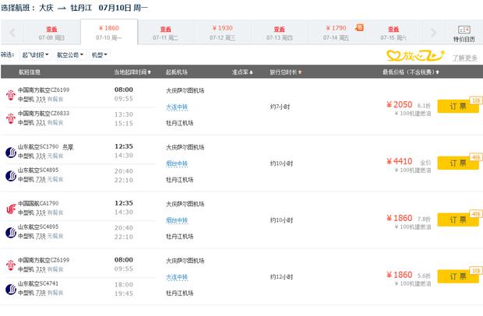Open the 特价日历 calendar icon

(465, 30)
